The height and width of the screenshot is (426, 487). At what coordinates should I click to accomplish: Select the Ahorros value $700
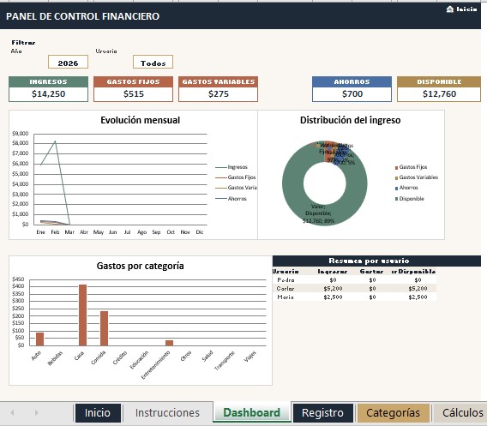(352, 94)
